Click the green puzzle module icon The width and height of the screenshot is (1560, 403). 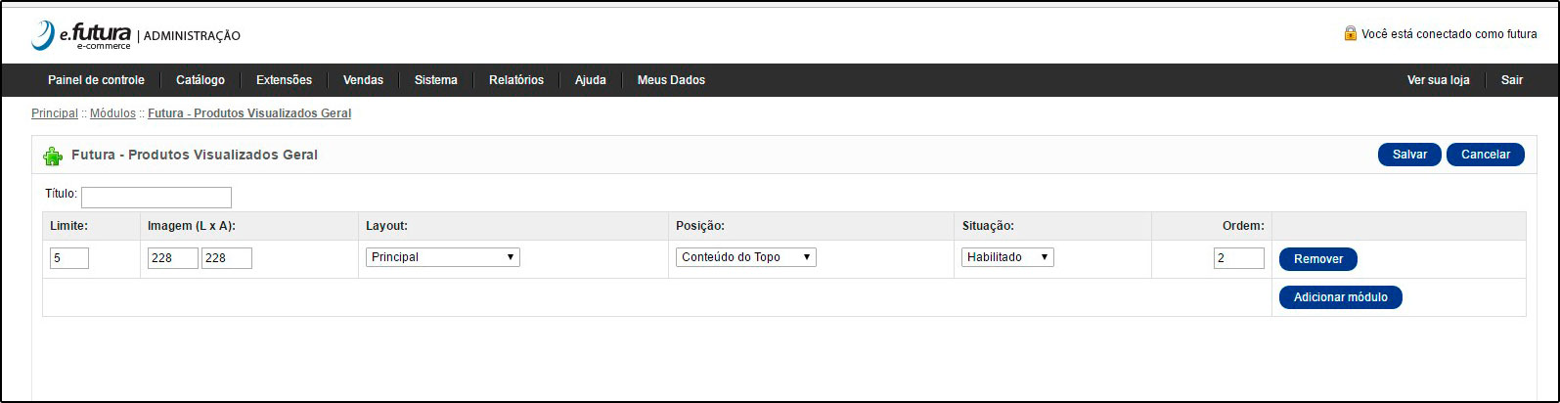point(53,156)
